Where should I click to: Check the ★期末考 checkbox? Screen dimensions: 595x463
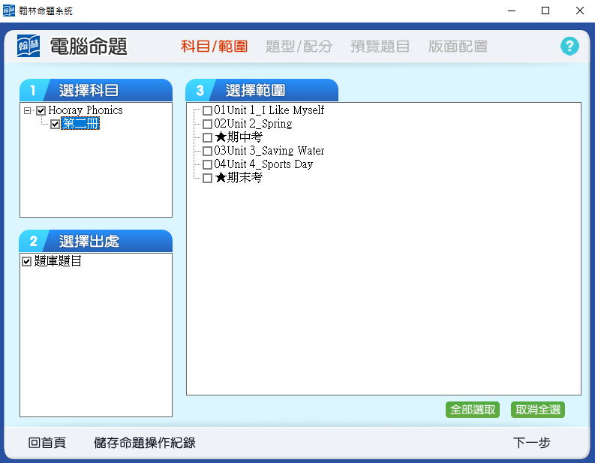coord(207,179)
